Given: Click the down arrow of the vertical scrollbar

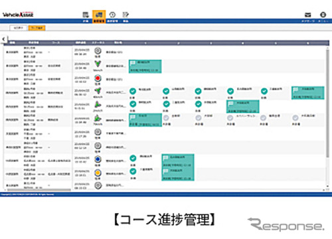Looking at the screenshot, I should [x=327, y=187].
